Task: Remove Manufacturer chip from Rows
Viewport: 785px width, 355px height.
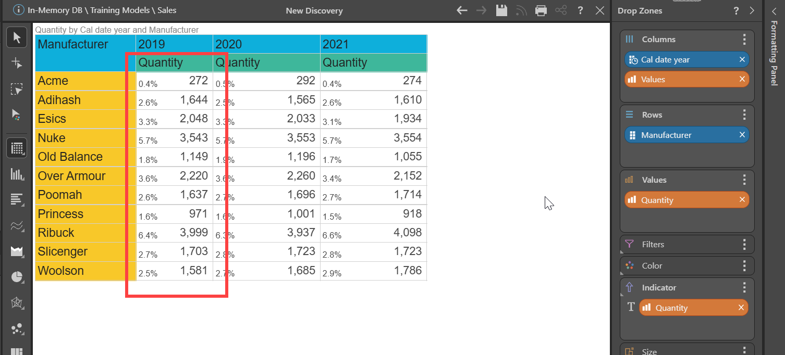Action: point(742,135)
